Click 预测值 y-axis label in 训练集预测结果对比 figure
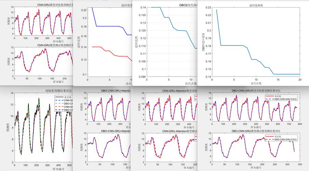 [x=8, y=127]
